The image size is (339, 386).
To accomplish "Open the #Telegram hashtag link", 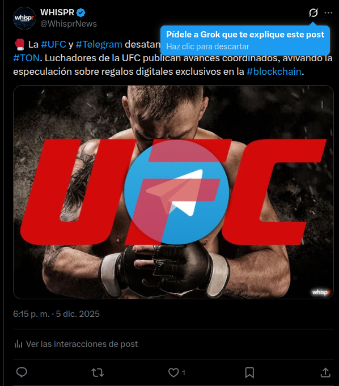I will (99, 44).
